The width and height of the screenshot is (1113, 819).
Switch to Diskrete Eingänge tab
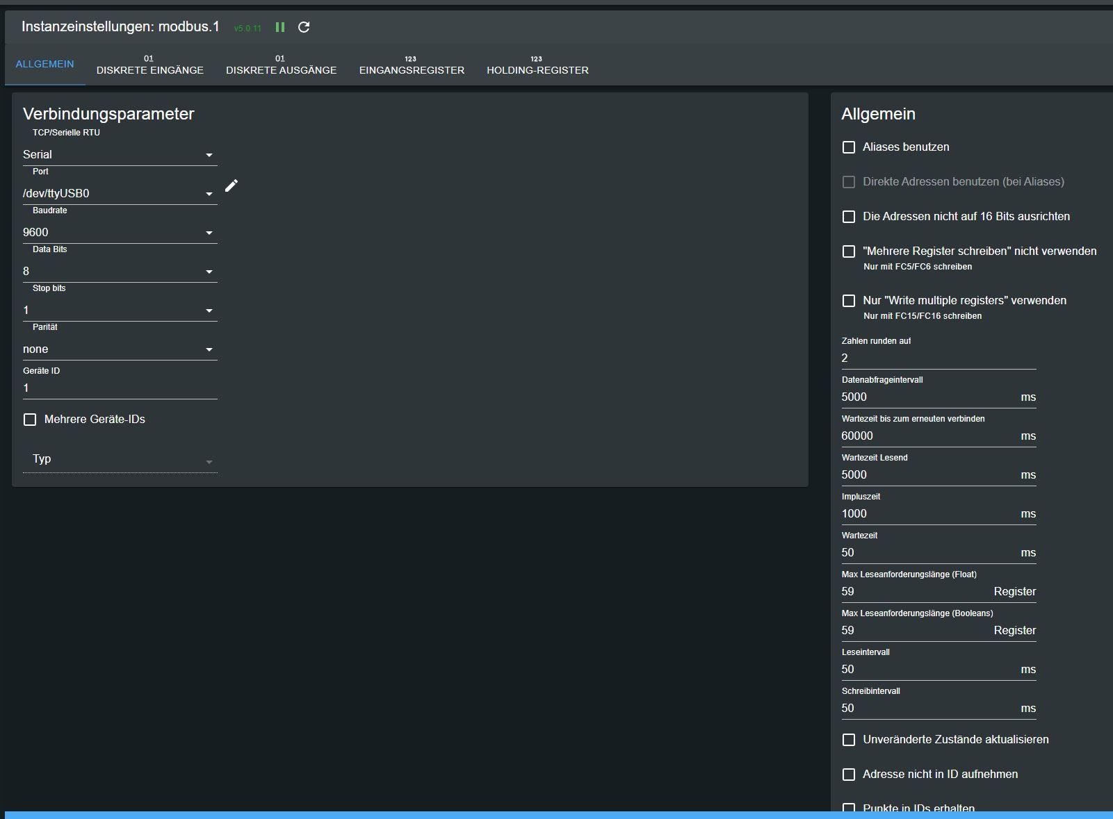[x=150, y=64]
